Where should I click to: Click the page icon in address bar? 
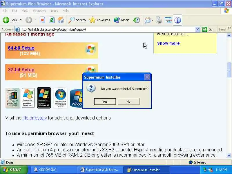click(17, 30)
